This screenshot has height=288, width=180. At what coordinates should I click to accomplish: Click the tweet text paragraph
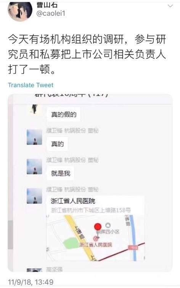pyautogui.click(x=87, y=55)
